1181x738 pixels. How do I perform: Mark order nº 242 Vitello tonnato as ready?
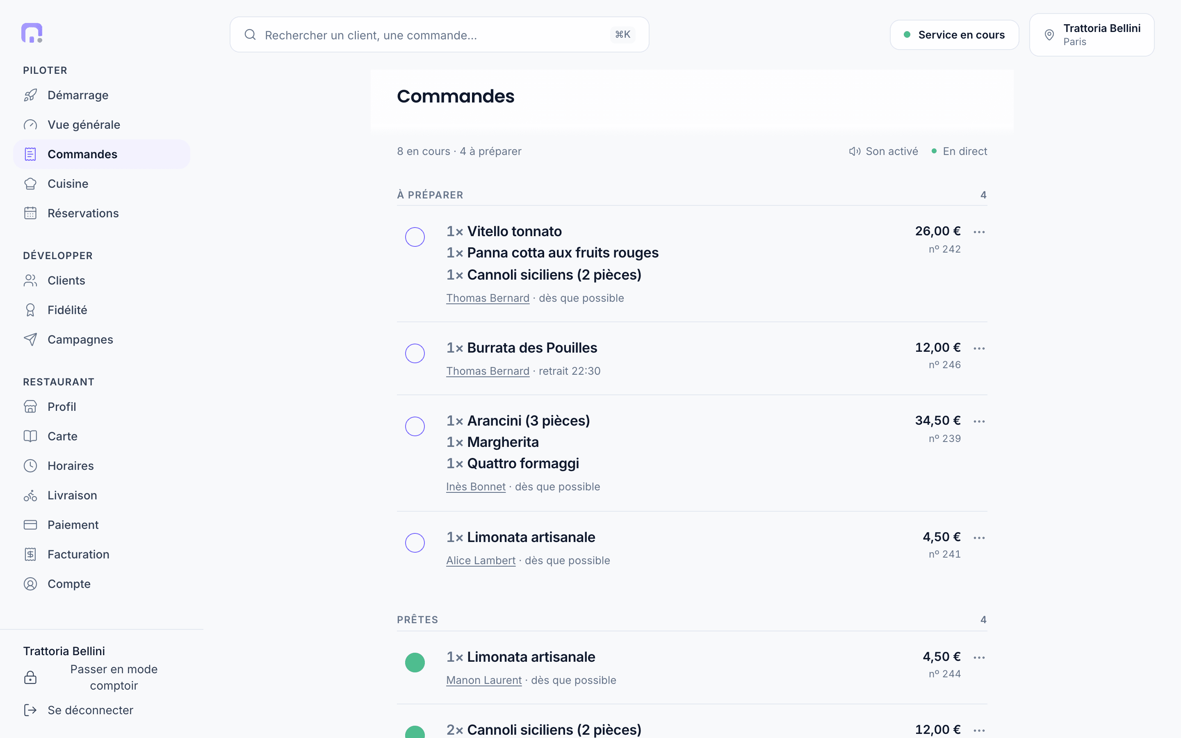(415, 237)
